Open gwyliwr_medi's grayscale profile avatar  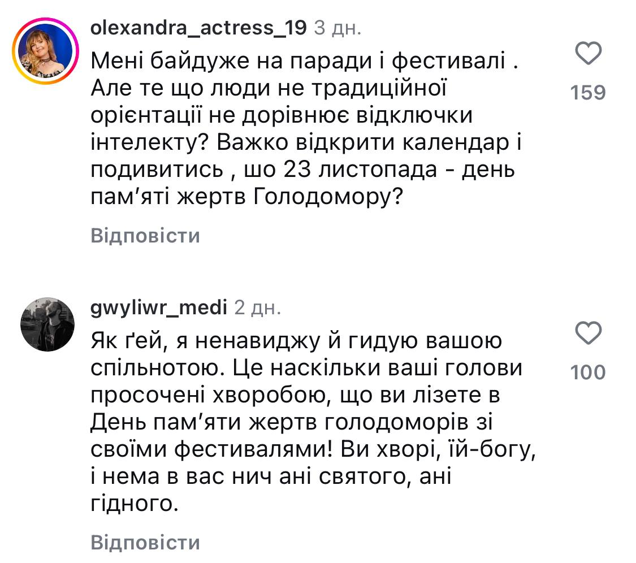(47, 324)
